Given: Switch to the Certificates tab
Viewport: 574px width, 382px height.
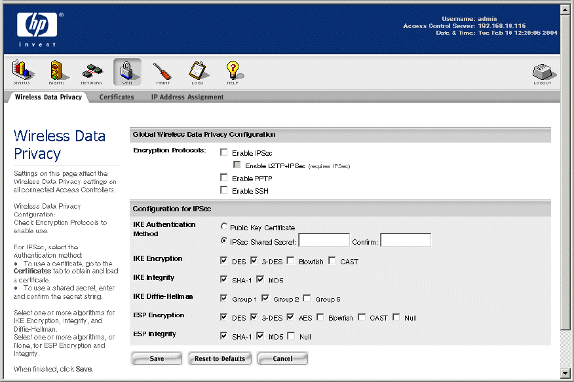Looking at the screenshot, I should click(x=117, y=97).
